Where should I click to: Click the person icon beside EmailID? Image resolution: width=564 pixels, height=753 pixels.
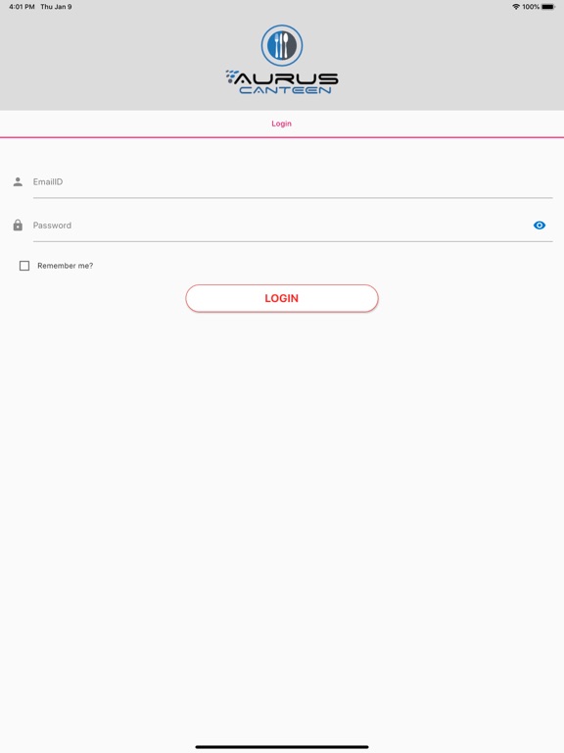click(x=18, y=181)
